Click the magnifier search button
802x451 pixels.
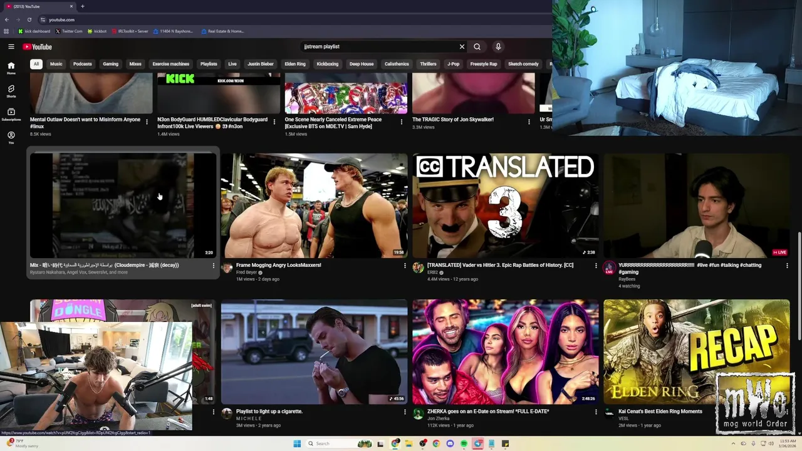click(x=477, y=46)
